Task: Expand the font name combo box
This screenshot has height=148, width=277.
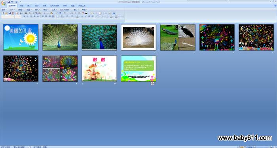Action: 8,17
